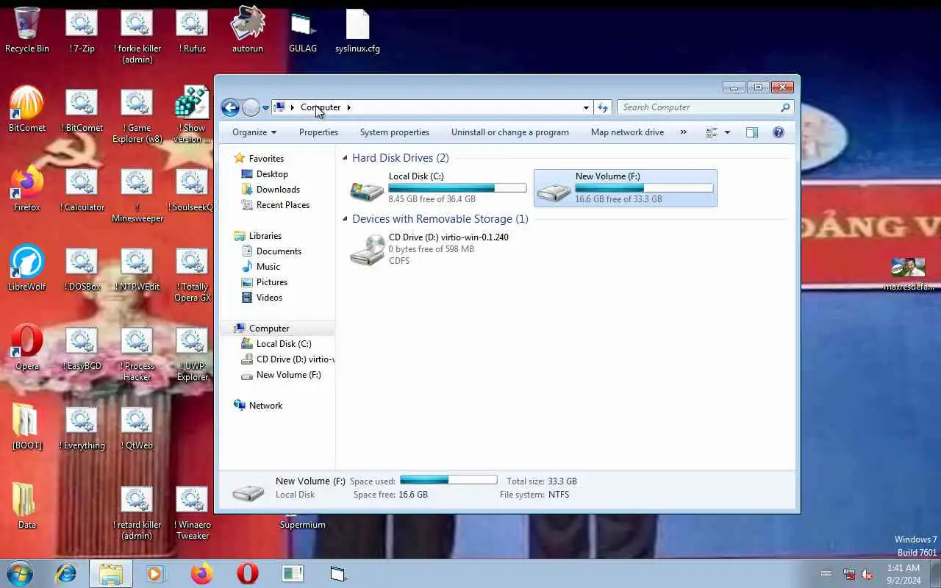Select the ! Winaero Tweaker desktop shortcut
The image size is (941, 588).
193,513
